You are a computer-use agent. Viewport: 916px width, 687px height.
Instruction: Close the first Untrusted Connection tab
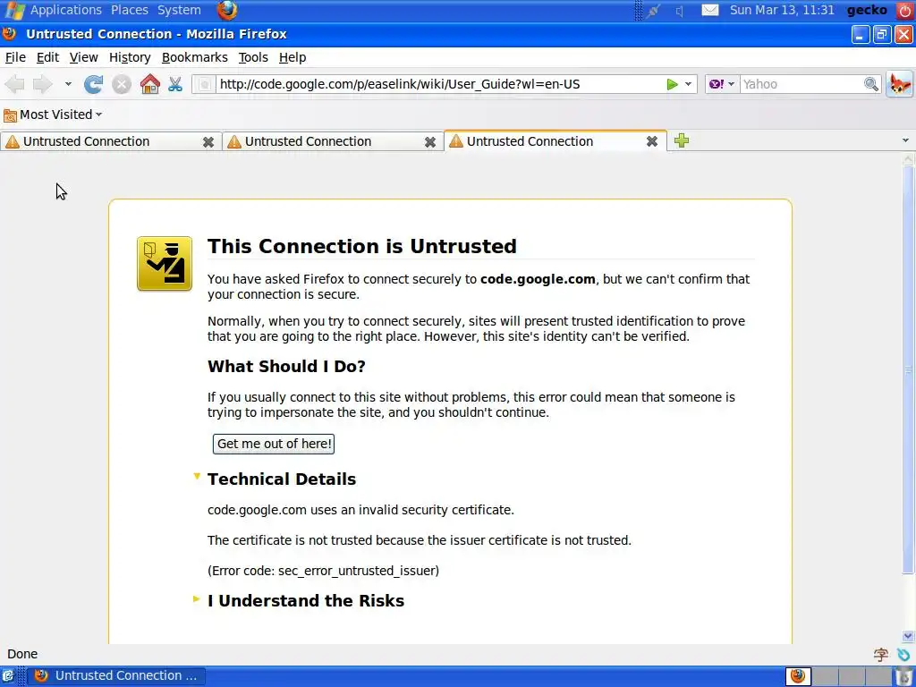coord(208,142)
